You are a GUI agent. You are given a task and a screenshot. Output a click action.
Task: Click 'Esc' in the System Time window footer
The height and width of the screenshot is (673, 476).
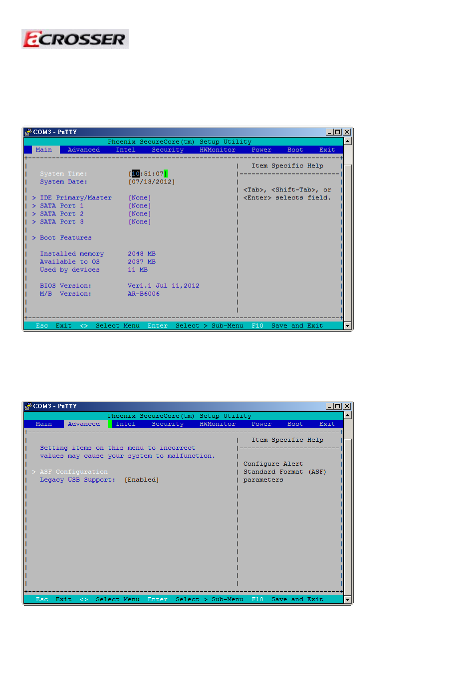tap(42, 326)
